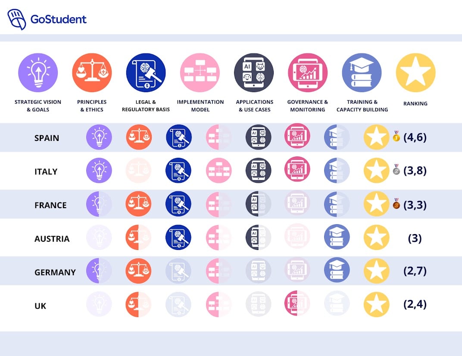Click Austria's ranking score (3)
Image resolution: width=462 pixels, height=356 pixels.
pyautogui.click(x=415, y=238)
